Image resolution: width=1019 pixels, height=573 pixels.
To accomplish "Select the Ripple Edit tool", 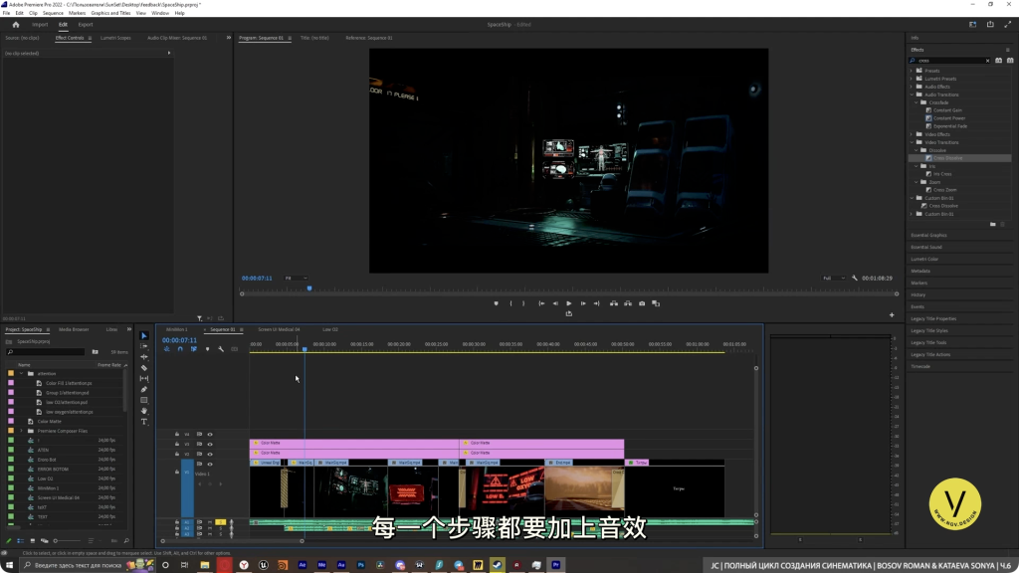I will (144, 357).
